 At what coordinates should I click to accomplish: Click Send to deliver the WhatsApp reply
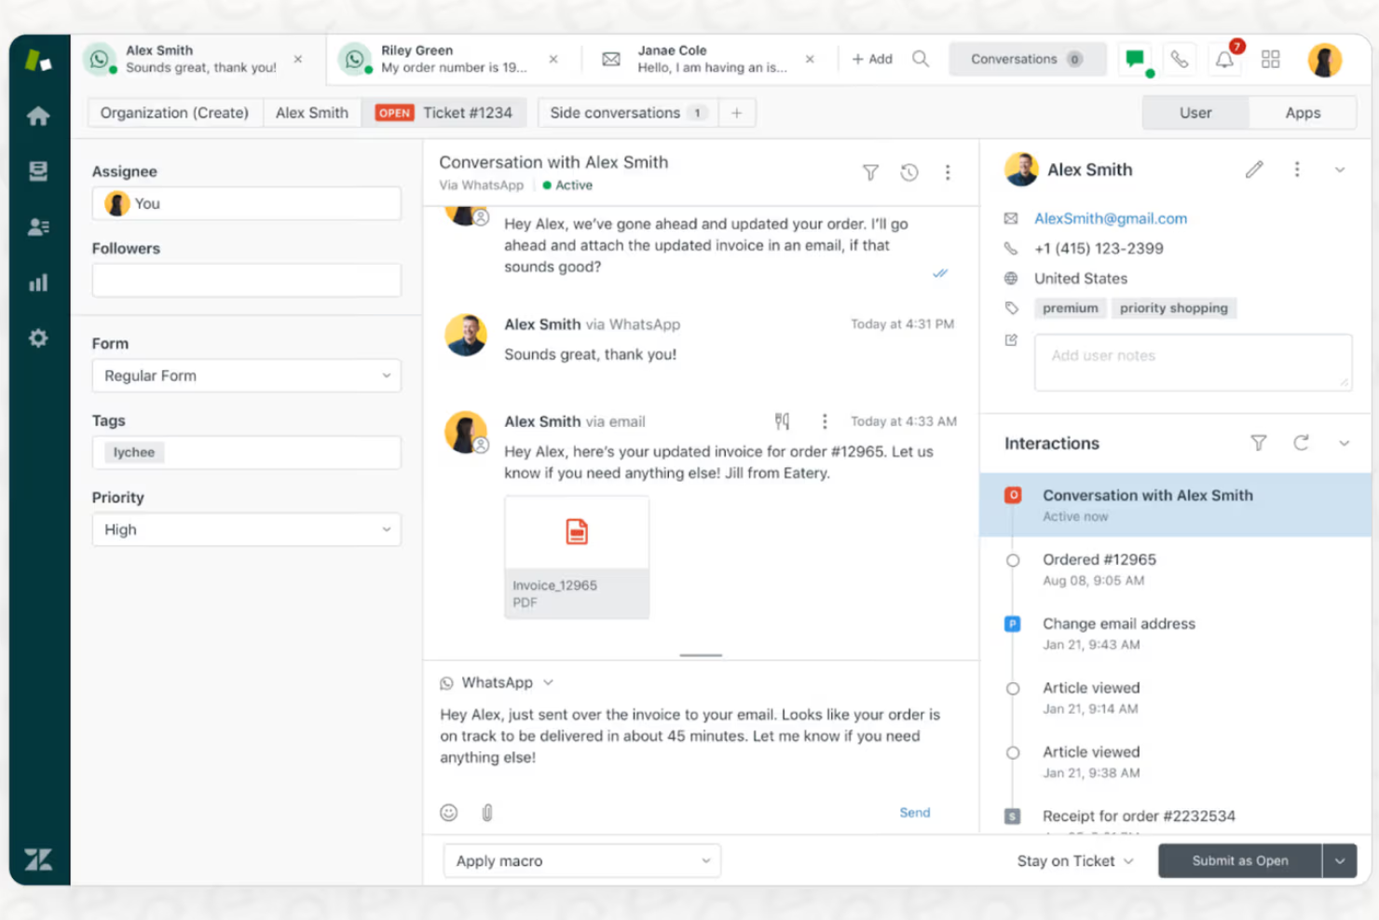coord(914,812)
